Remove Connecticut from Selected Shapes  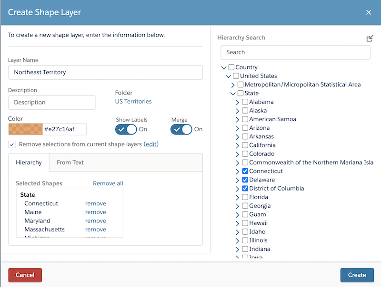click(x=96, y=204)
